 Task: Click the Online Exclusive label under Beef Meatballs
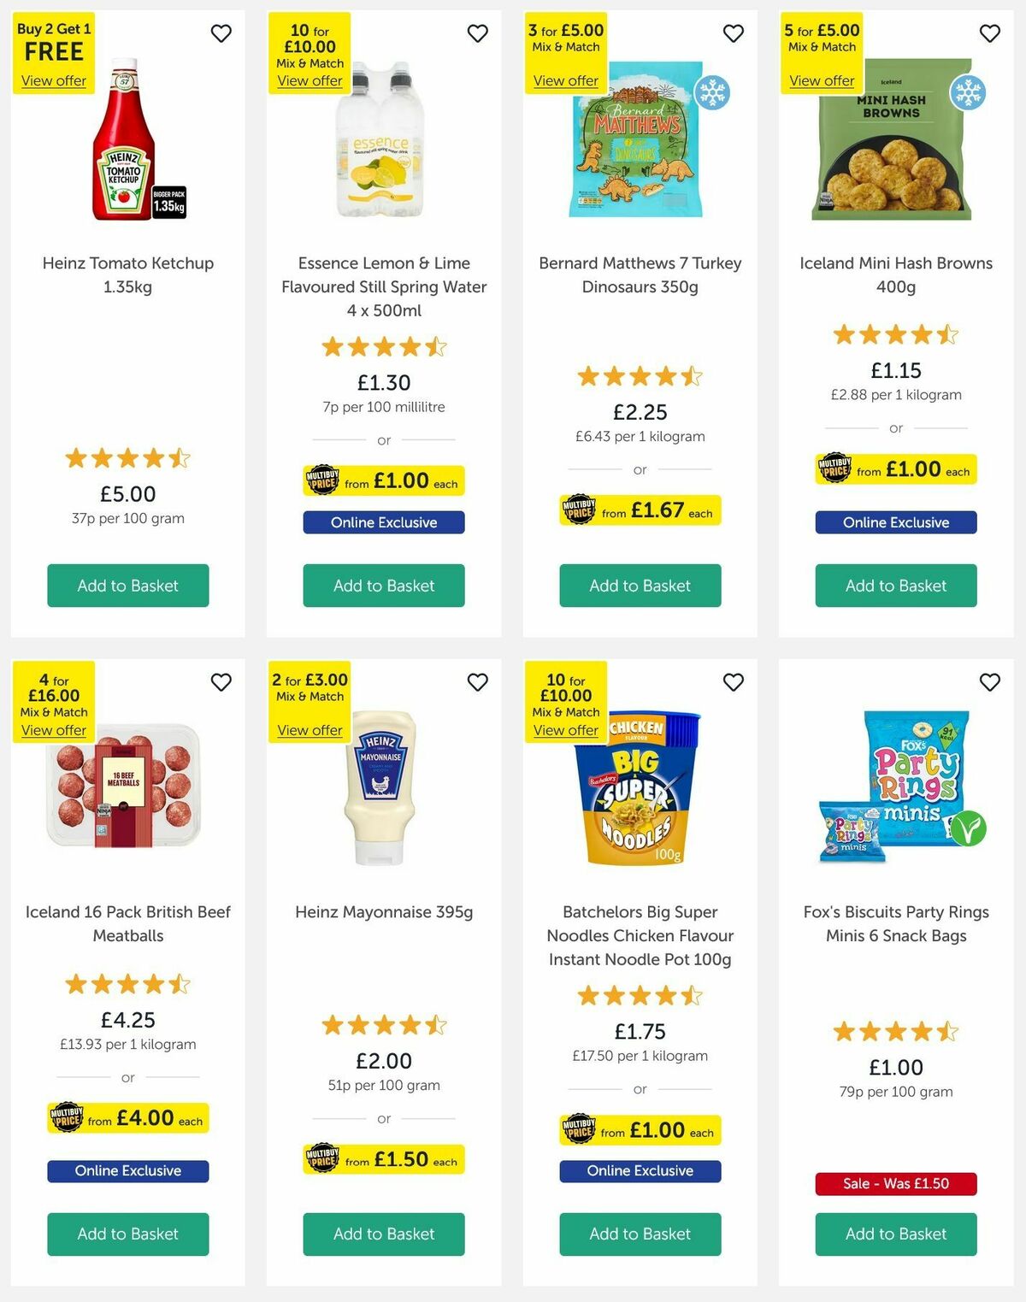(x=127, y=1171)
